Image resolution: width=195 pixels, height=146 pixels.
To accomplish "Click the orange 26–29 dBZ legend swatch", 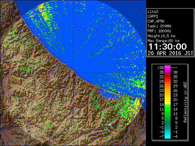I will [x=168, y=86].
